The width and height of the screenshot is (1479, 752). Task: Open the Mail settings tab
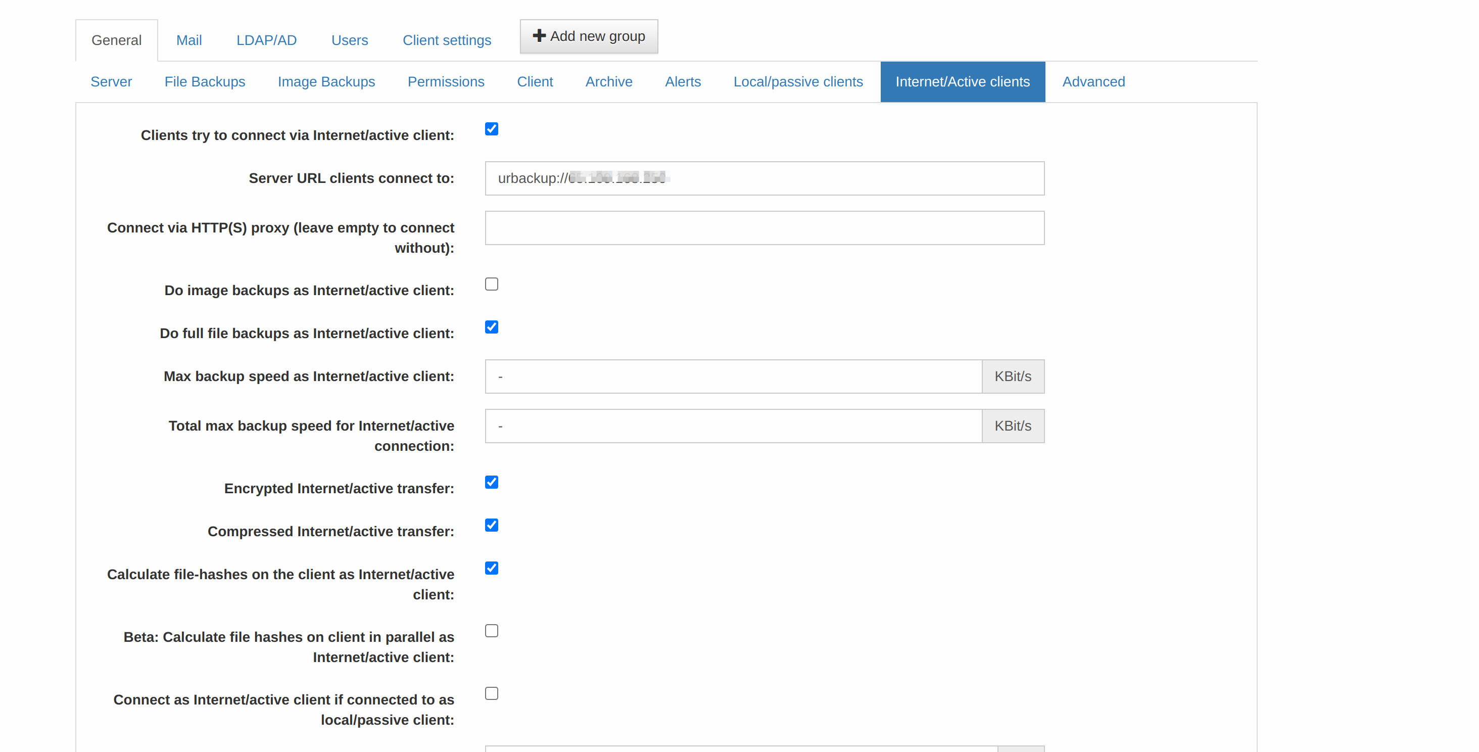[x=189, y=40]
